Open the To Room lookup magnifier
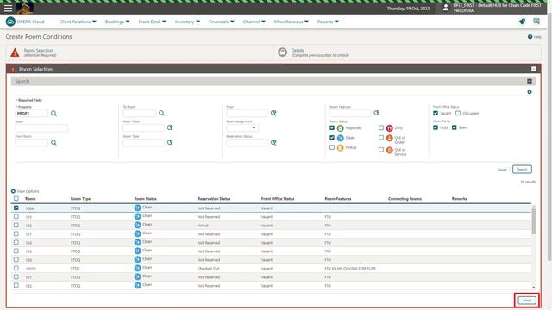 (161, 113)
